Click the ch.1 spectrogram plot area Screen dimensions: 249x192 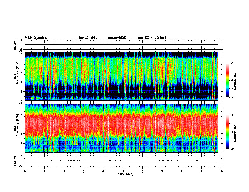121,77
